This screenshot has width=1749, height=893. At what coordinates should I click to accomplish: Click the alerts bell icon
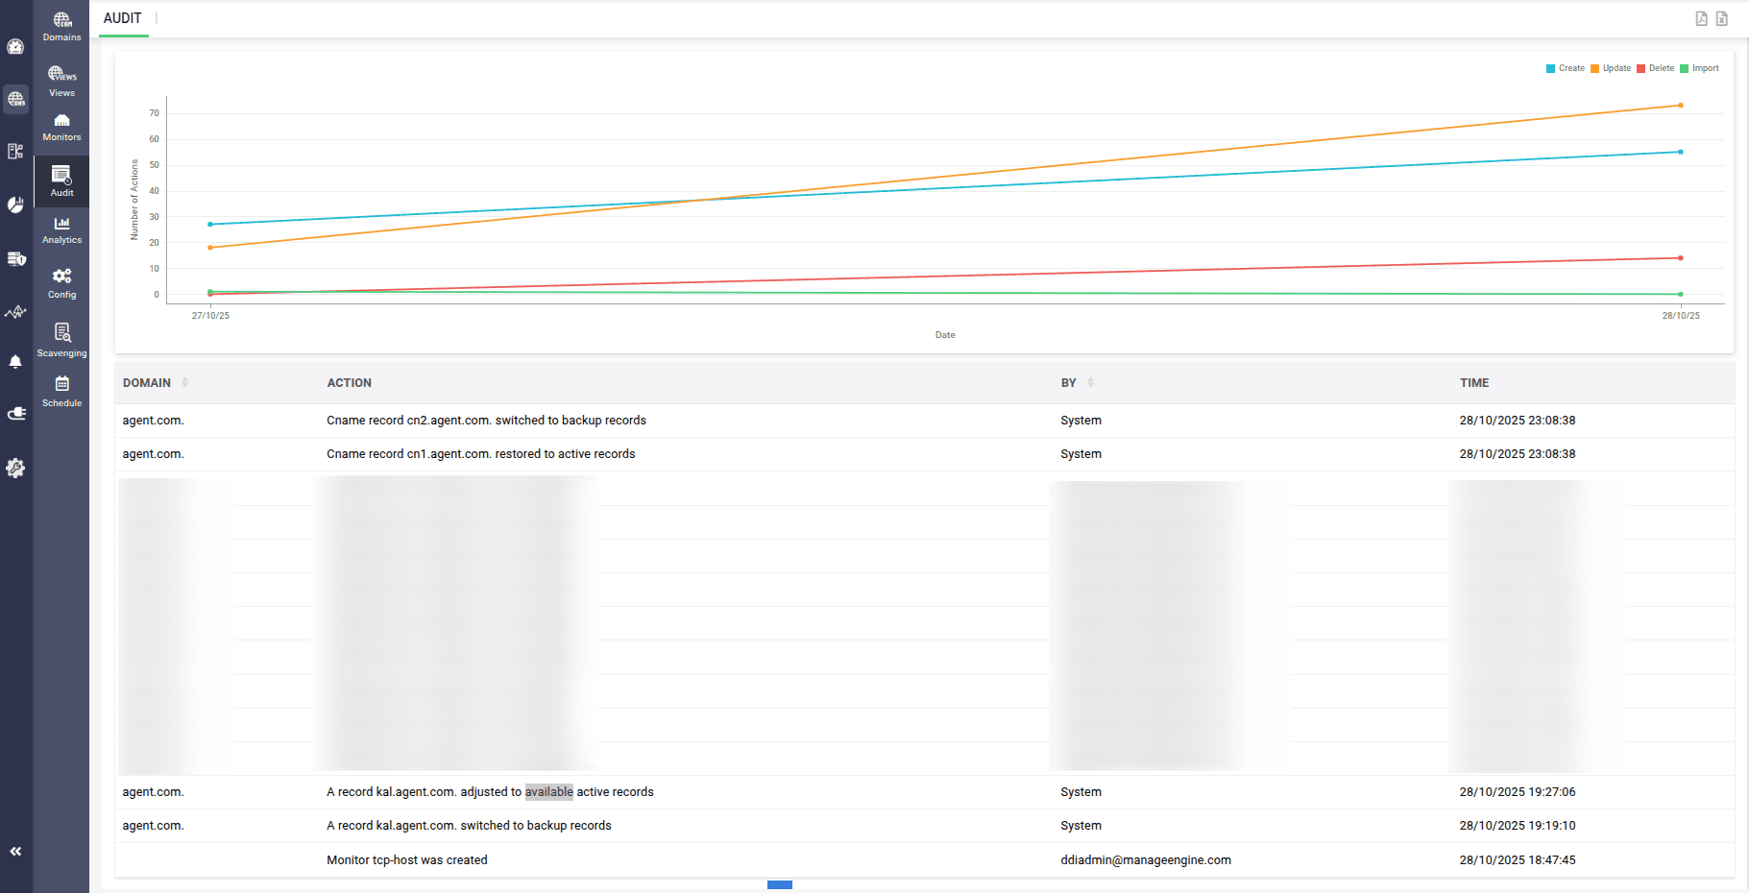click(x=15, y=362)
